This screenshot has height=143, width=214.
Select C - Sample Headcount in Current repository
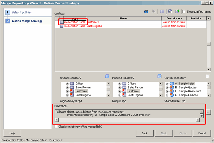pyautogui.click(x=188, y=91)
